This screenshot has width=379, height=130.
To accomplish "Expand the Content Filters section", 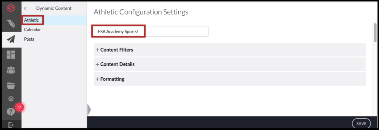I will [230, 50].
